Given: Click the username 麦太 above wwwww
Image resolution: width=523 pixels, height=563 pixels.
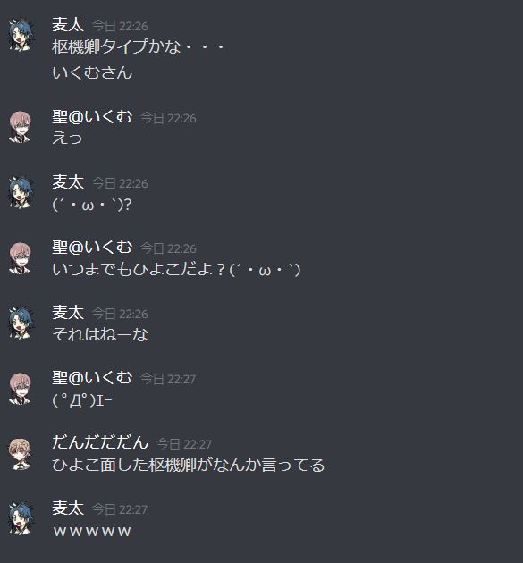Looking at the screenshot, I should (68, 508).
